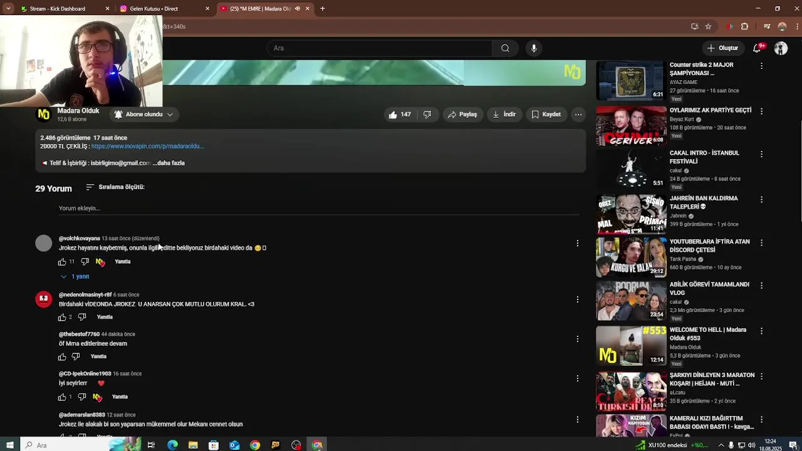Download the video with İndir button
This screenshot has height=451, width=802.
[x=504, y=115]
